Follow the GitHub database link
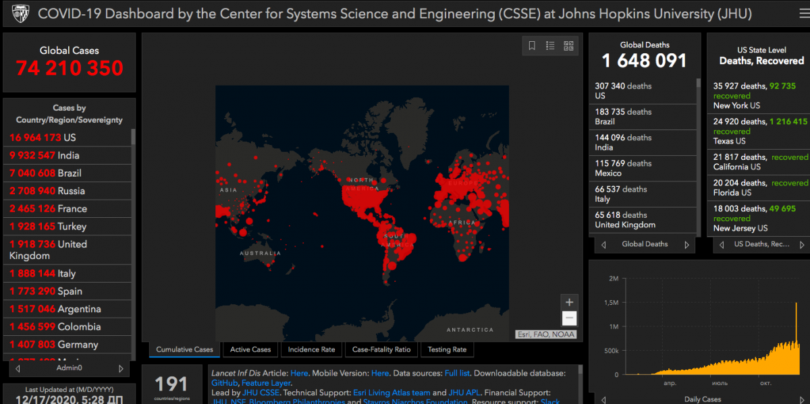 pyautogui.click(x=225, y=383)
